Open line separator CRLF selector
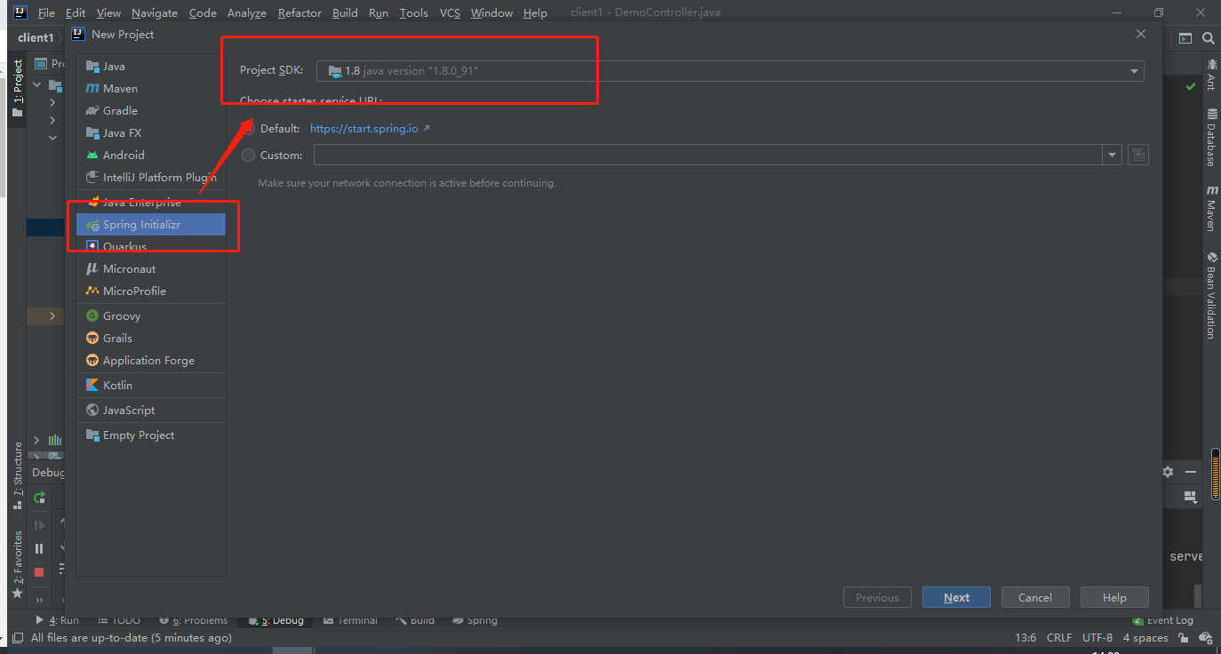 (x=1059, y=638)
